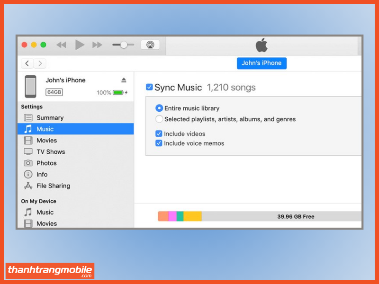379x284 pixels.
Task: Select Entire music library radio button
Action: [159, 108]
